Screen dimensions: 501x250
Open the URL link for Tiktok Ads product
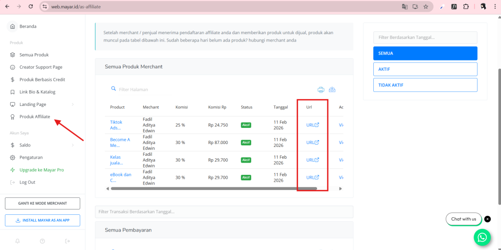pyautogui.click(x=312, y=125)
